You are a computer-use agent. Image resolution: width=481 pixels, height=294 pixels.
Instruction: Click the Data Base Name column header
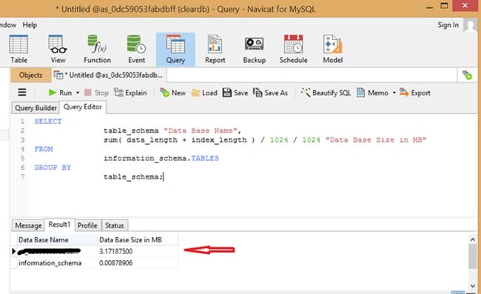tap(58, 240)
